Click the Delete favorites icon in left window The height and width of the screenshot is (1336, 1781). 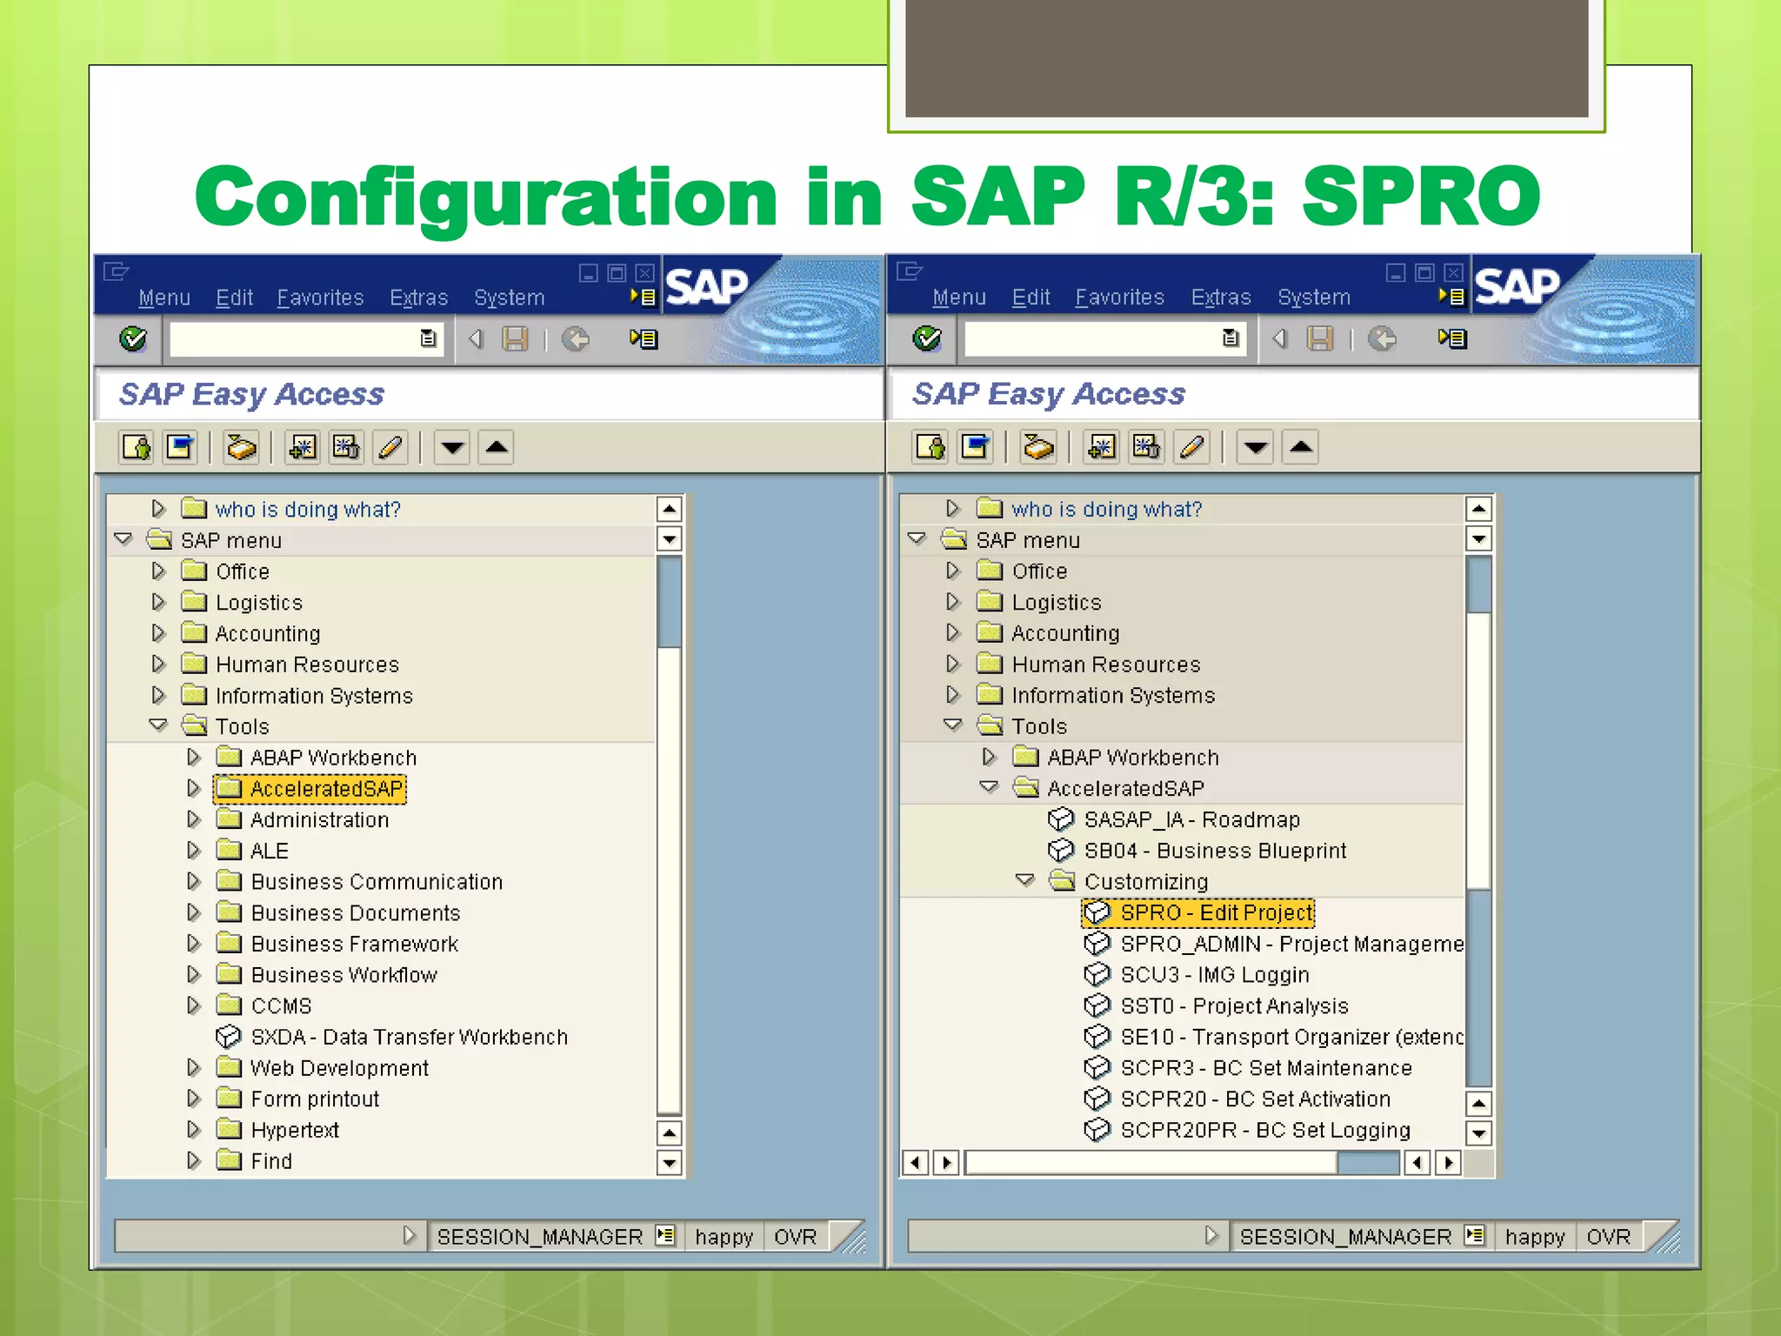[x=346, y=448]
